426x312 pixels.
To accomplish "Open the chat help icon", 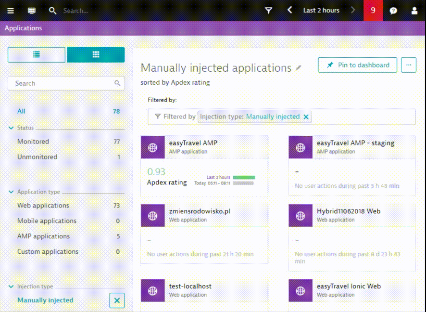I will click(x=393, y=11).
